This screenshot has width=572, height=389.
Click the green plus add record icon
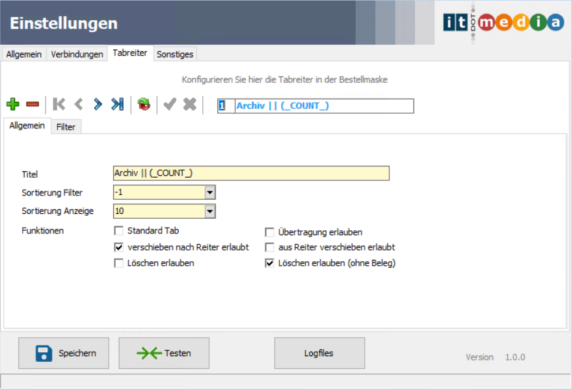click(x=13, y=104)
